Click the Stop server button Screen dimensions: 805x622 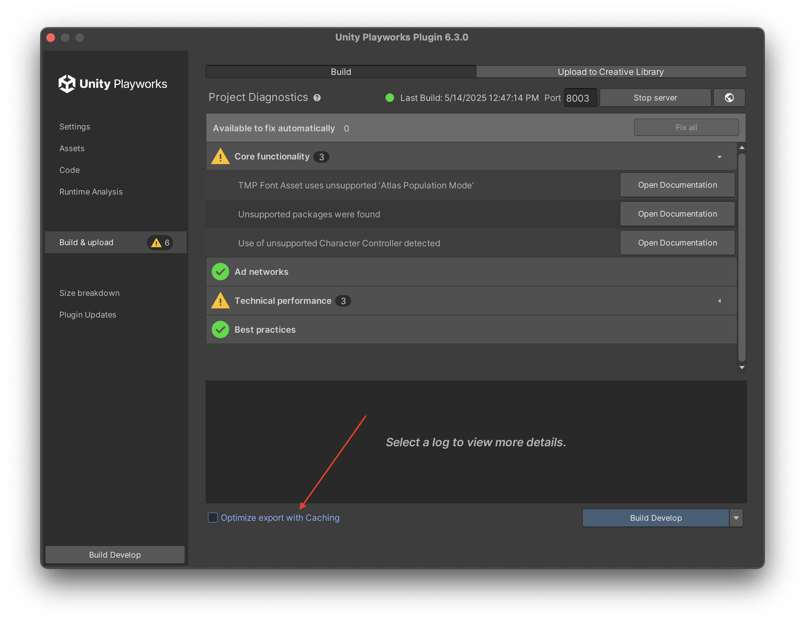pos(655,98)
